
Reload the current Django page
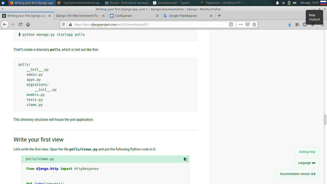(x=20, y=24)
